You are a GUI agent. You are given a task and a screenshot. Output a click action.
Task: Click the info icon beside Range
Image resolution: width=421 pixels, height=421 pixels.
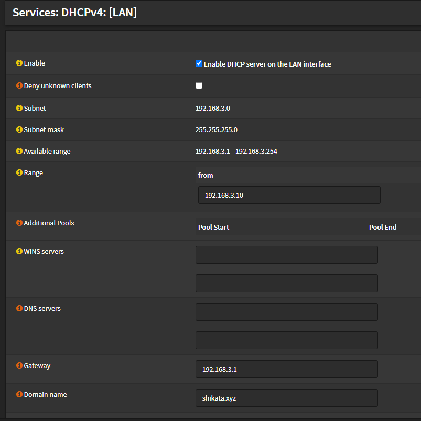(x=19, y=172)
